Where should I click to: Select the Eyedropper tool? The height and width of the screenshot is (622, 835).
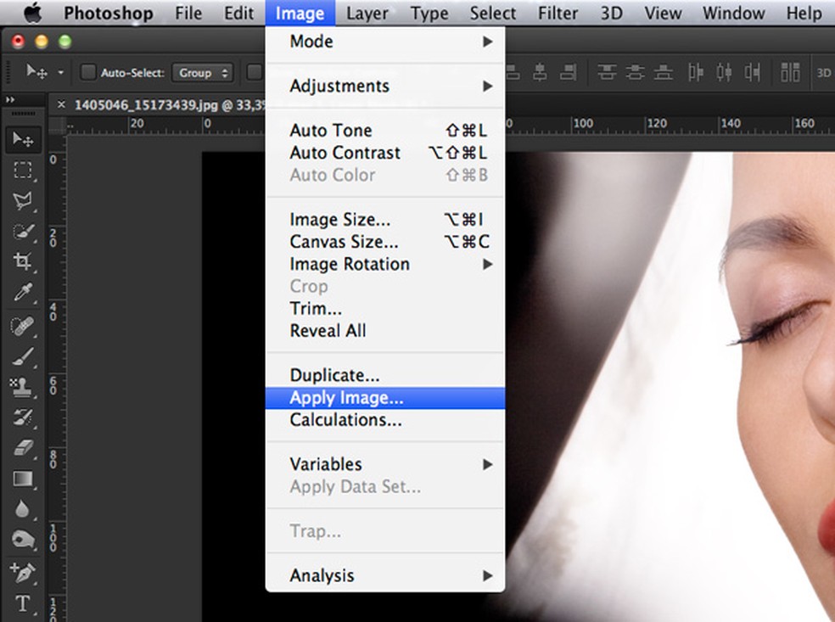[x=22, y=293]
